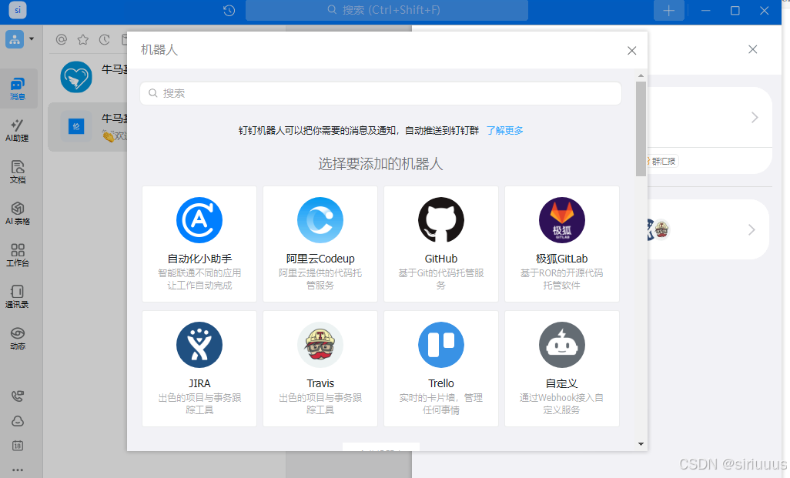Click the @ mentions filter icon
Image resolution: width=790 pixels, height=478 pixels.
tap(62, 39)
